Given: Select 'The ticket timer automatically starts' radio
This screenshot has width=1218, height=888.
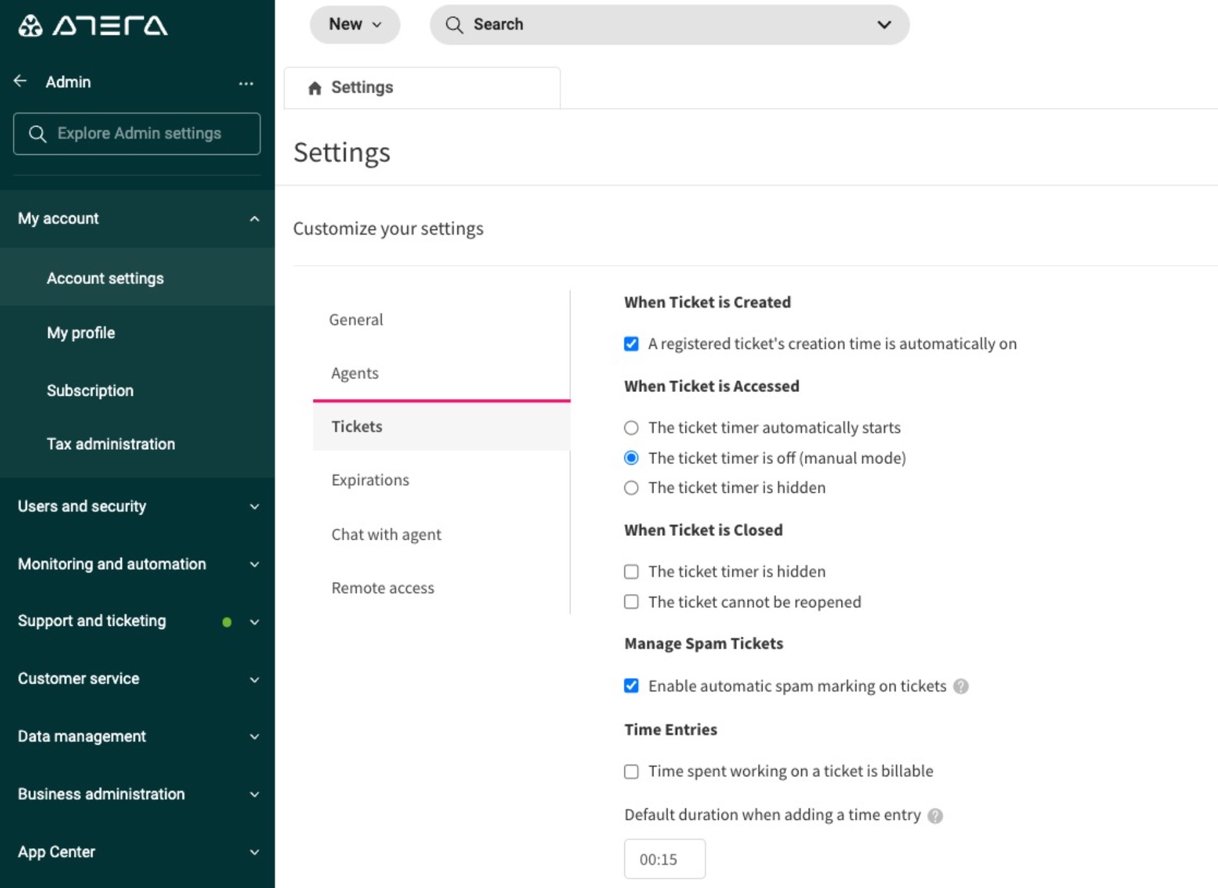Looking at the screenshot, I should pos(631,428).
